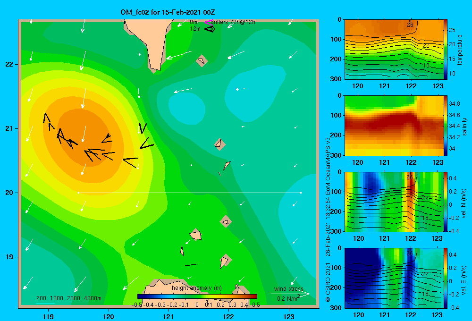Open the northward velocity section panel
Image resolution: width=472 pixels, height=321 pixels.
[394, 202]
